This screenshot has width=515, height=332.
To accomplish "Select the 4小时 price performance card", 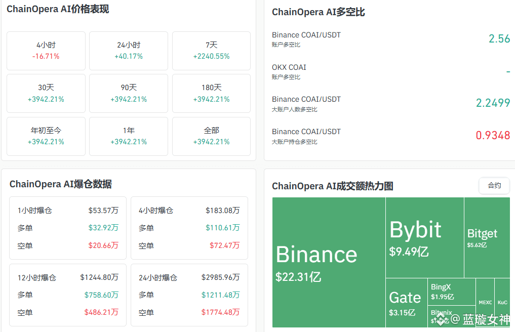I will (x=46, y=51).
